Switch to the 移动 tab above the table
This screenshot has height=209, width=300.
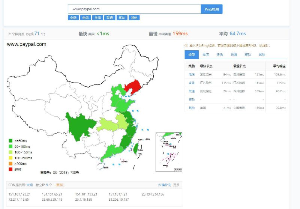(248, 54)
